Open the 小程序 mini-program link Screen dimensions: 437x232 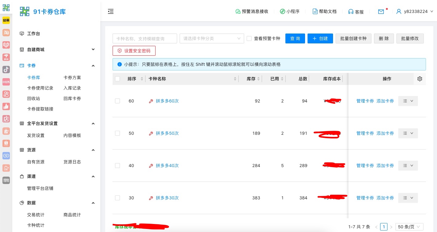point(290,11)
